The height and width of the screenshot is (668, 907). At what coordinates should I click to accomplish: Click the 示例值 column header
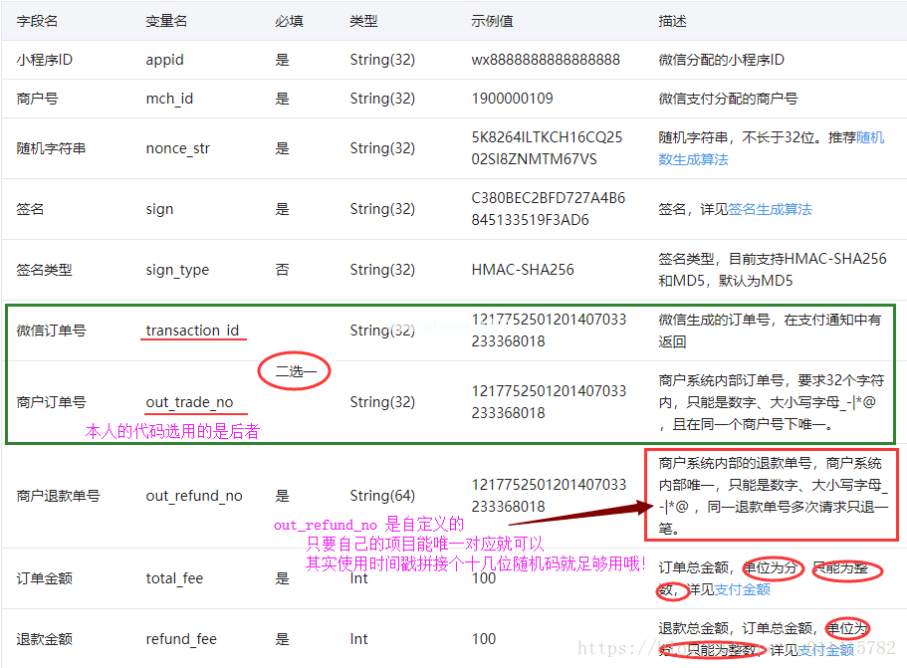[492, 20]
